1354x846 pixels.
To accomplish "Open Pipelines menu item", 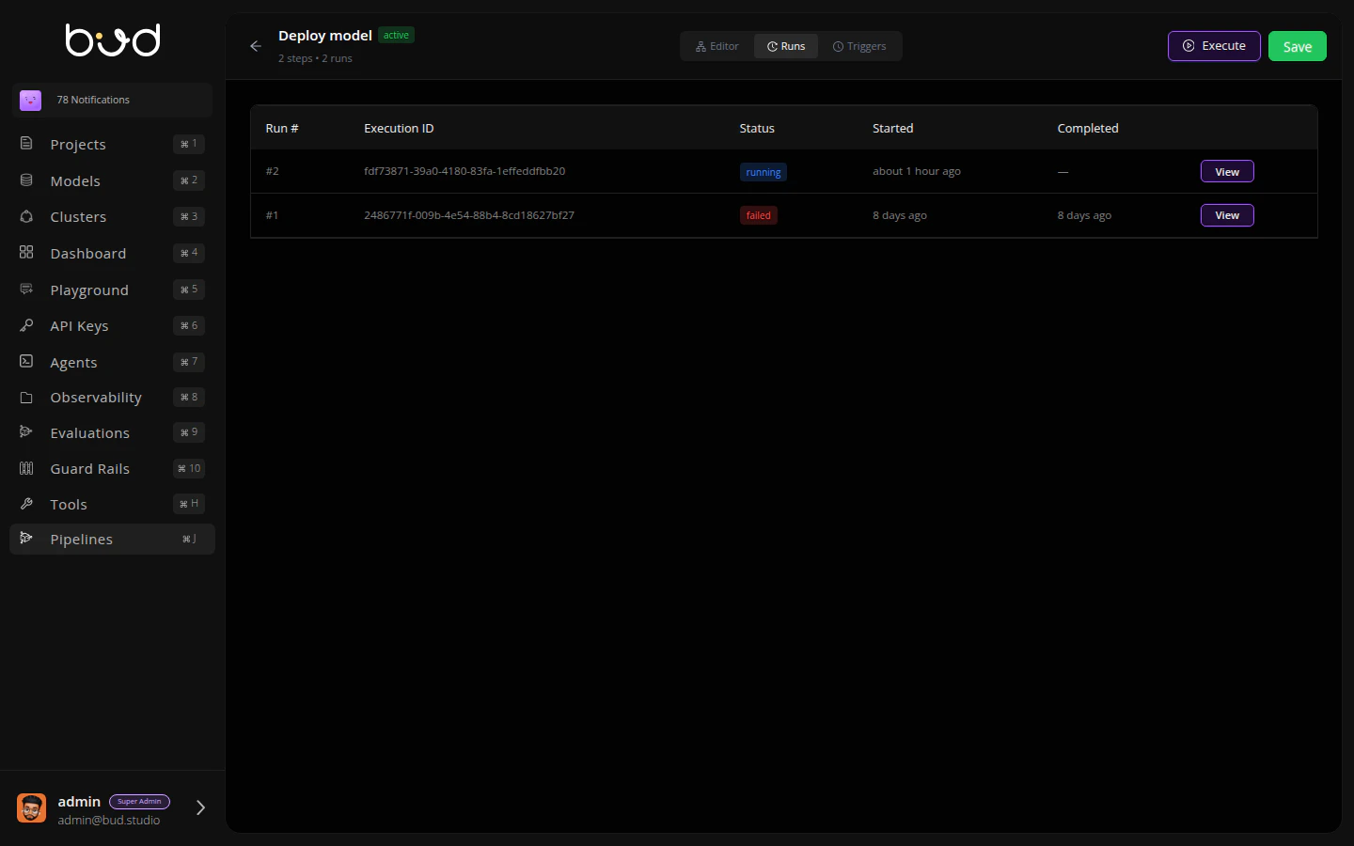I will click(112, 539).
